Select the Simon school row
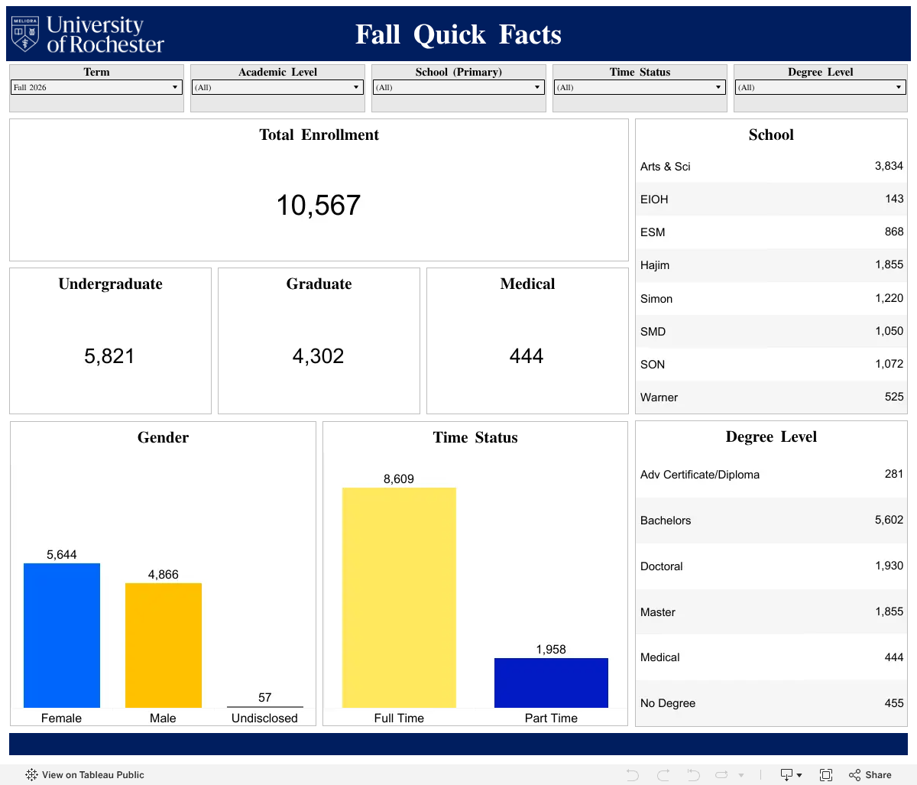Image resolution: width=917 pixels, height=785 pixels. tap(771, 298)
